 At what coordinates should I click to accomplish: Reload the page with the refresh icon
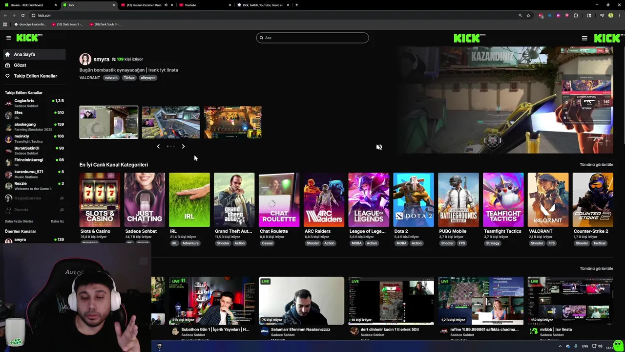click(22, 15)
